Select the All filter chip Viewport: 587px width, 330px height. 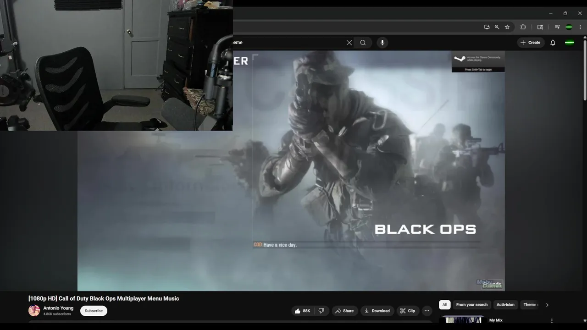coord(444,305)
